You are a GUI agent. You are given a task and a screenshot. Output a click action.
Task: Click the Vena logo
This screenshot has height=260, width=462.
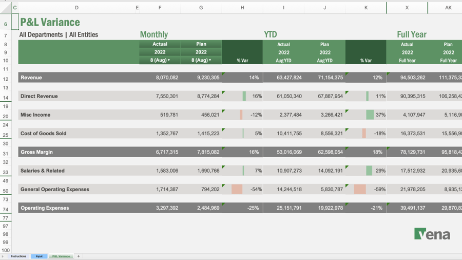pyautogui.click(x=432, y=234)
